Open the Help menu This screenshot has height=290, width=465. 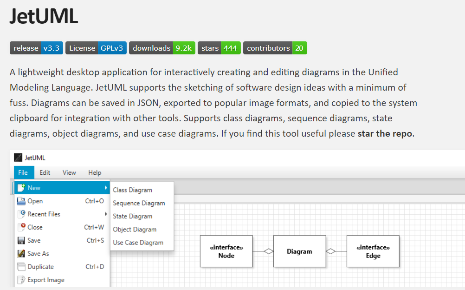tap(95, 172)
